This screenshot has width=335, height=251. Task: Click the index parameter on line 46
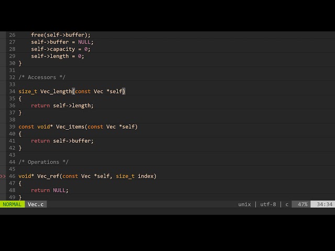tap(146, 176)
